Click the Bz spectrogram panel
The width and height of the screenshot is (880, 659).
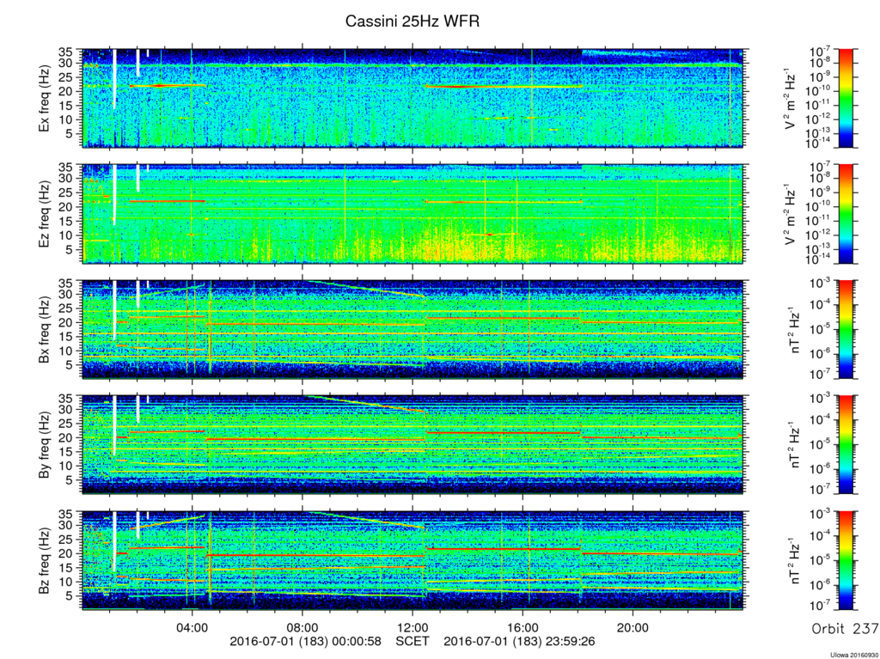coord(413,560)
